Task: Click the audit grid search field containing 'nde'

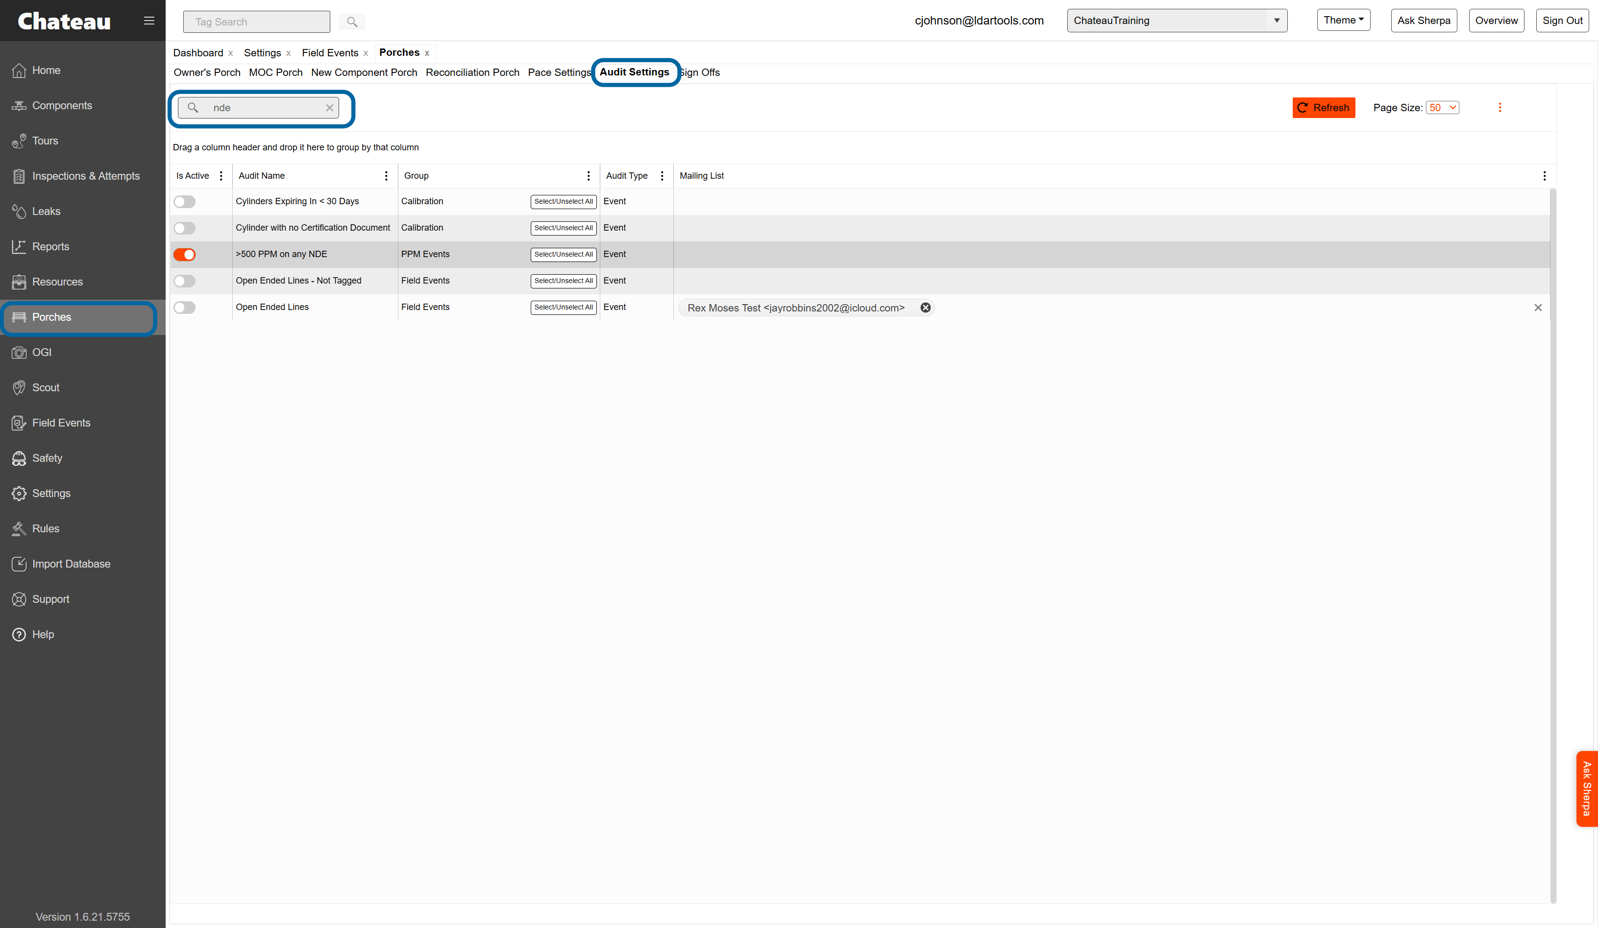Action: point(258,108)
